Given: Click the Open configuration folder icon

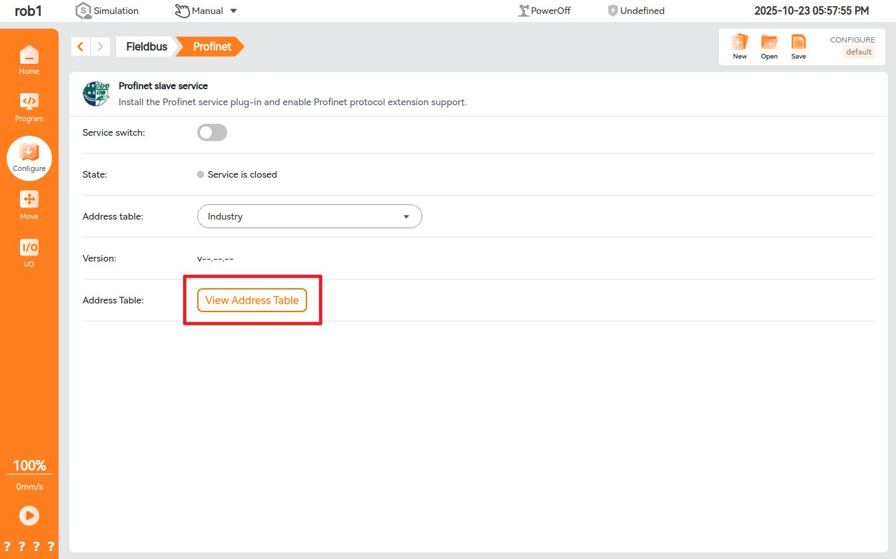Looking at the screenshot, I should click(769, 47).
